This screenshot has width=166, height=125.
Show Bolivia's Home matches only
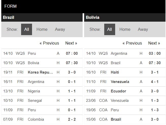(125, 29)
